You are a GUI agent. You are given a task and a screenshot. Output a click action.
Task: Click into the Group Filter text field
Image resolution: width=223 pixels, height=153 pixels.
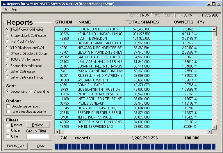tap(38, 136)
